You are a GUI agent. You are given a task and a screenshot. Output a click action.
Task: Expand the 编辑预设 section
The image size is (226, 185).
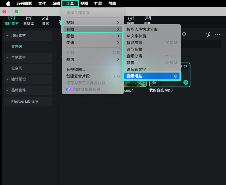[x=7, y=79]
